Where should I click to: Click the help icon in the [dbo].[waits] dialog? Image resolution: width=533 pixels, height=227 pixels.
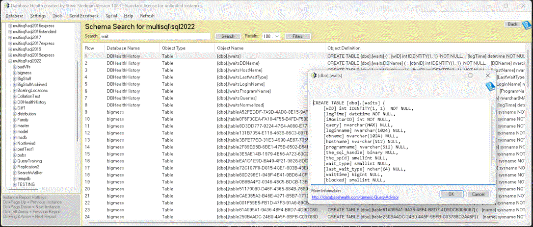(490, 87)
